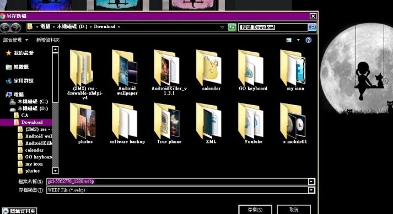Open the help question mark icon
393x214 pixels.
coord(309,40)
